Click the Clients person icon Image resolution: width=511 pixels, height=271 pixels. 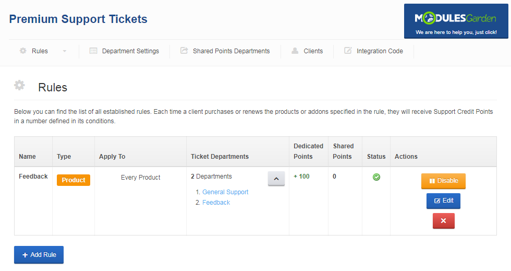(x=295, y=51)
